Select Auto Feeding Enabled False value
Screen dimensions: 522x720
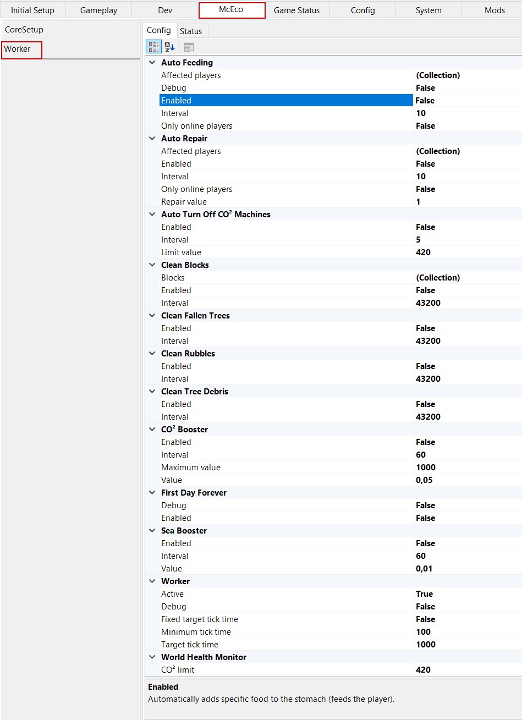pyautogui.click(x=468, y=101)
